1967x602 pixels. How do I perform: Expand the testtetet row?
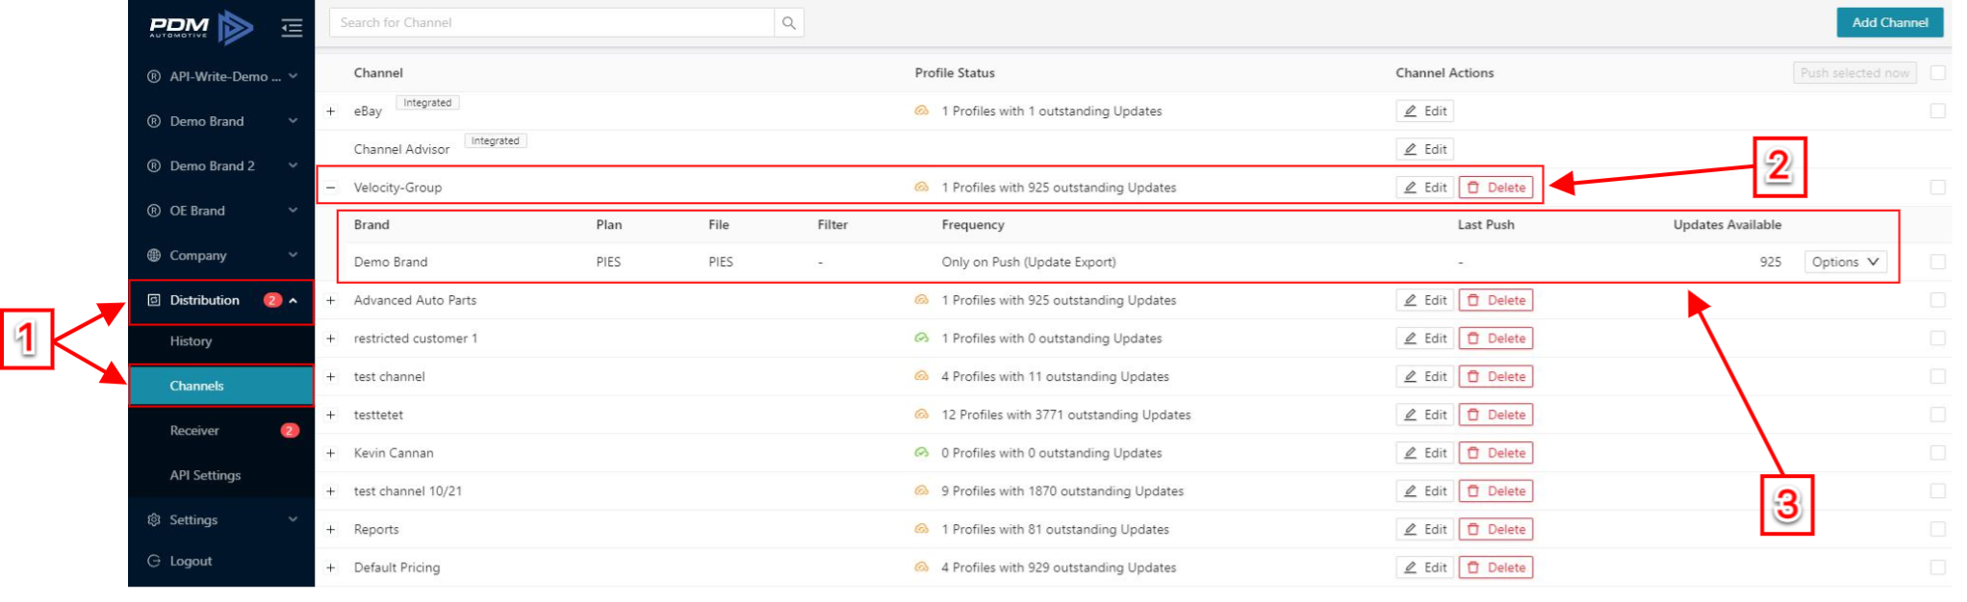[x=331, y=414]
